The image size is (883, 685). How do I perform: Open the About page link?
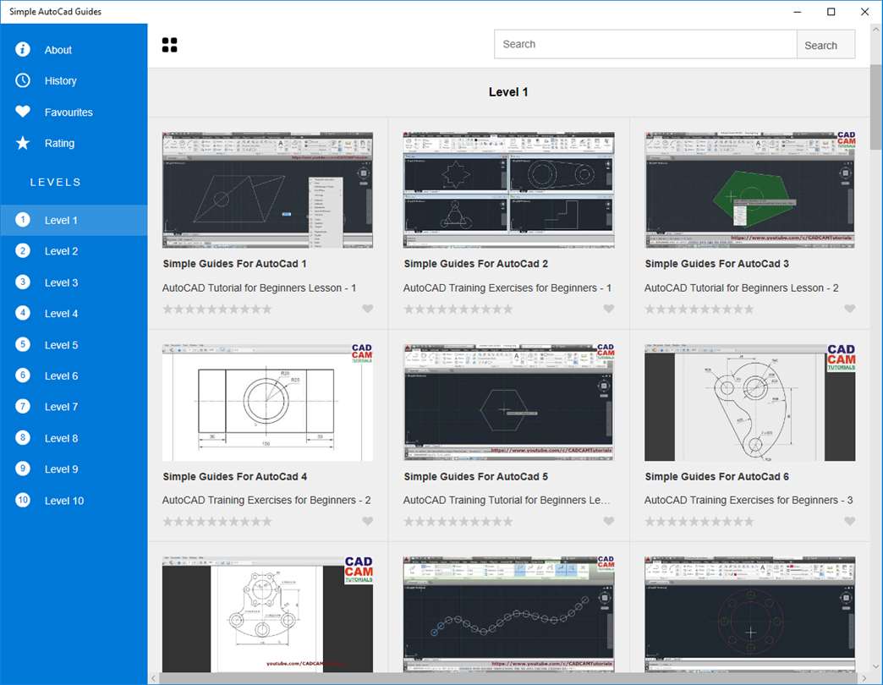(x=58, y=50)
